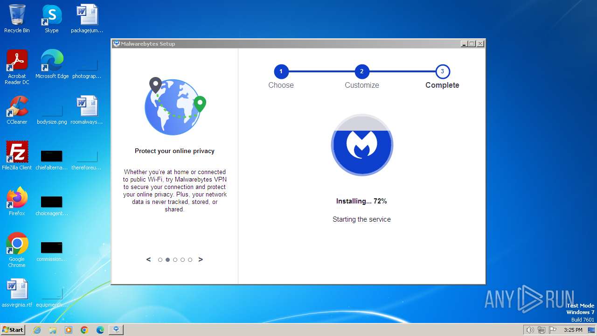Screen dimensions: 597x336
Task: Click the globe VPN illustration
Action: pos(175,106)
